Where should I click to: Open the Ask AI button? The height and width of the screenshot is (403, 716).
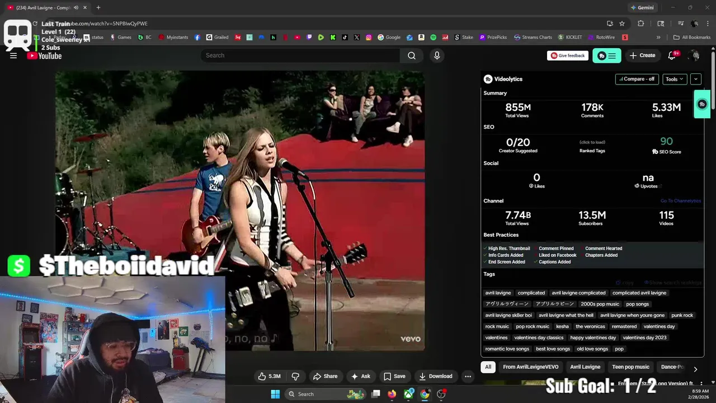pos(361,376)
